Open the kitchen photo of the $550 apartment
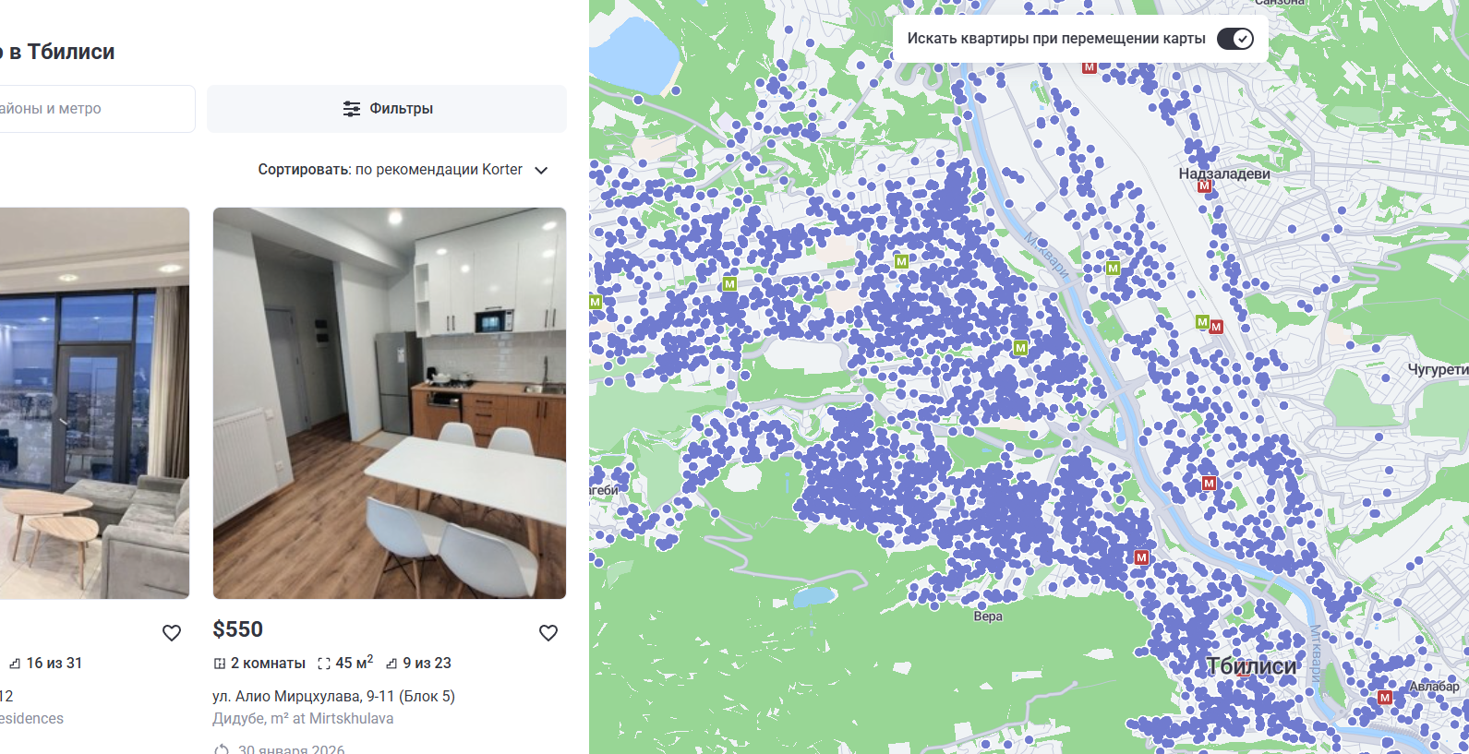This screenshot has height=754, width=1469. (x=390, y=403)
